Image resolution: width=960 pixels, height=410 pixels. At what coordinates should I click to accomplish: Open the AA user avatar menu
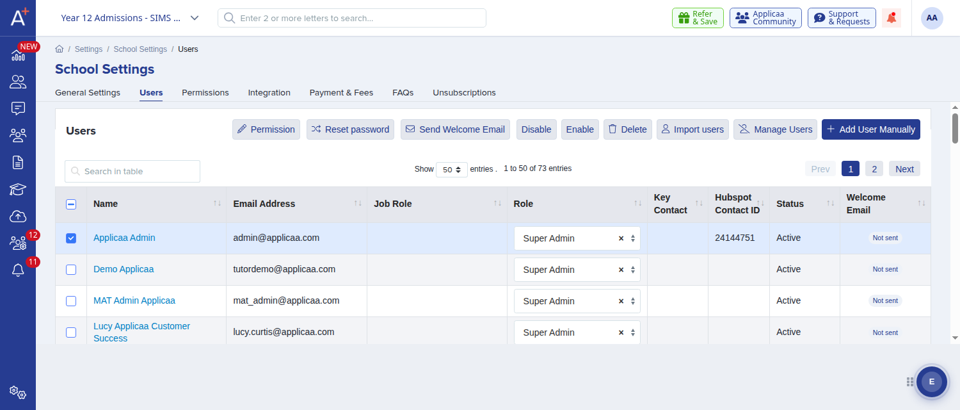click(x=932, y=18)
